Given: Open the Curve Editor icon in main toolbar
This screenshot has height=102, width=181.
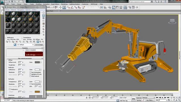Looking at the screenshot, I should point(117,7).
